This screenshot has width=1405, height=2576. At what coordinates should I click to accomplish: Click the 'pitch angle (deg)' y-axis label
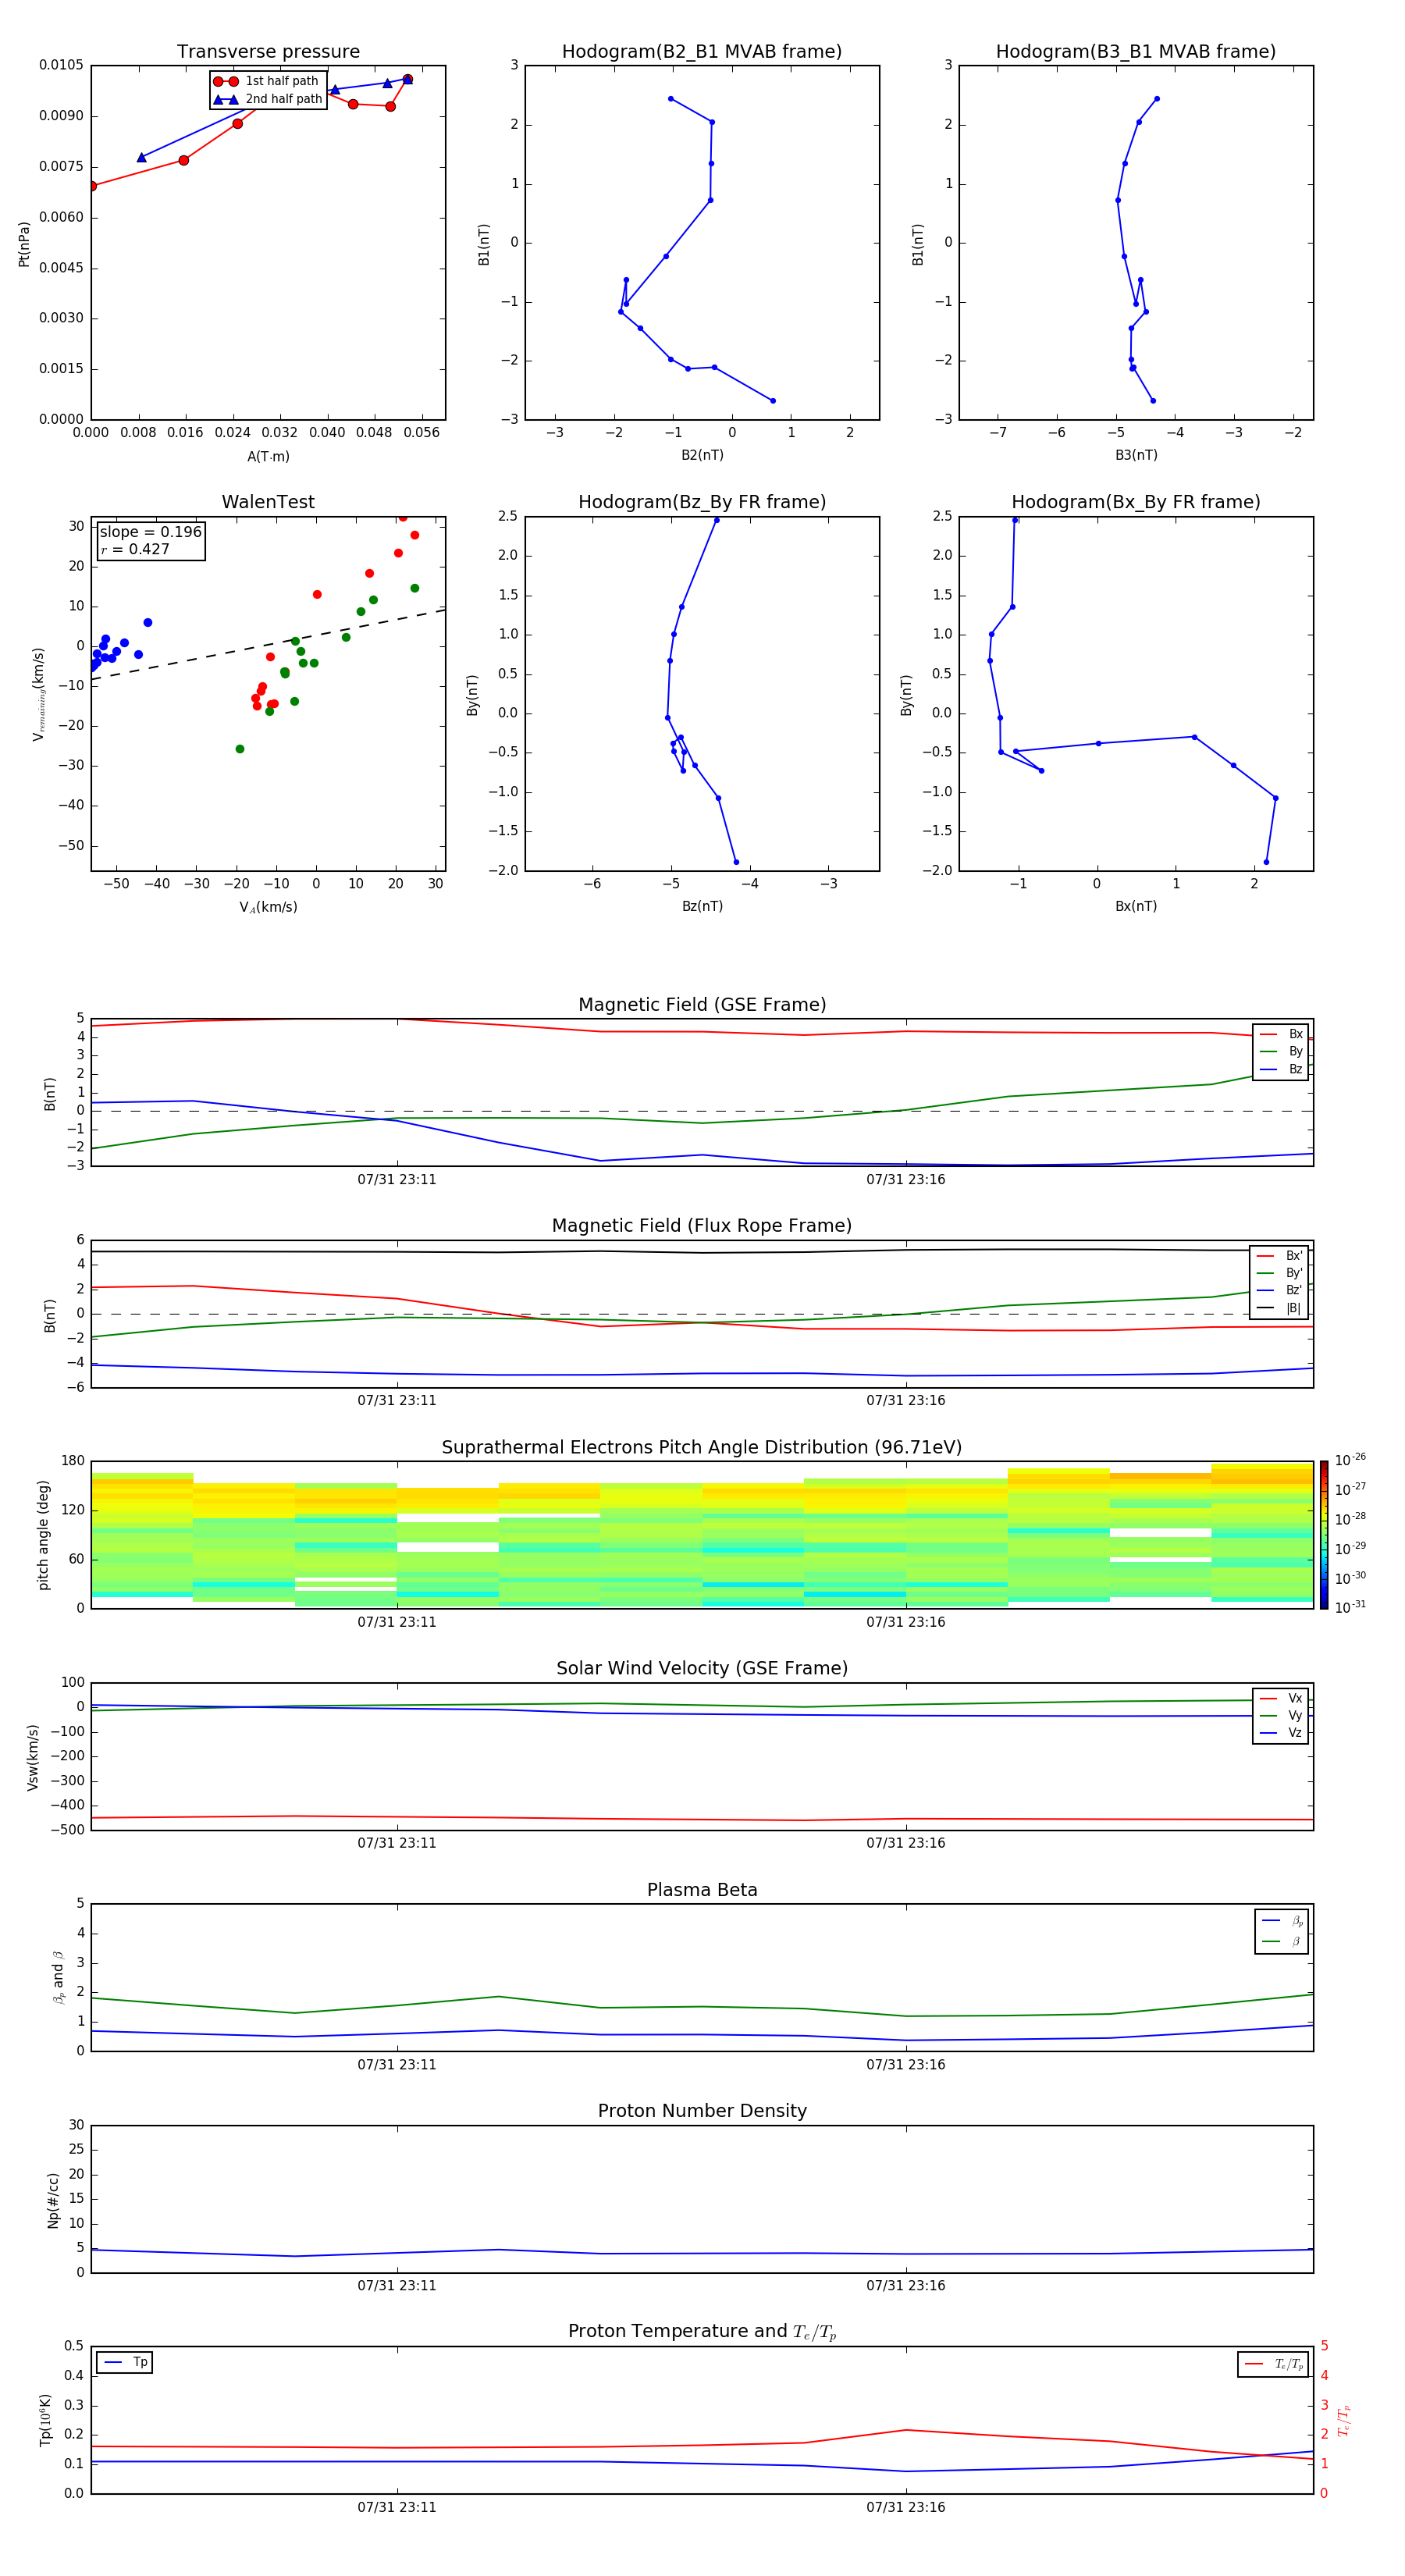click(43, 1535)
